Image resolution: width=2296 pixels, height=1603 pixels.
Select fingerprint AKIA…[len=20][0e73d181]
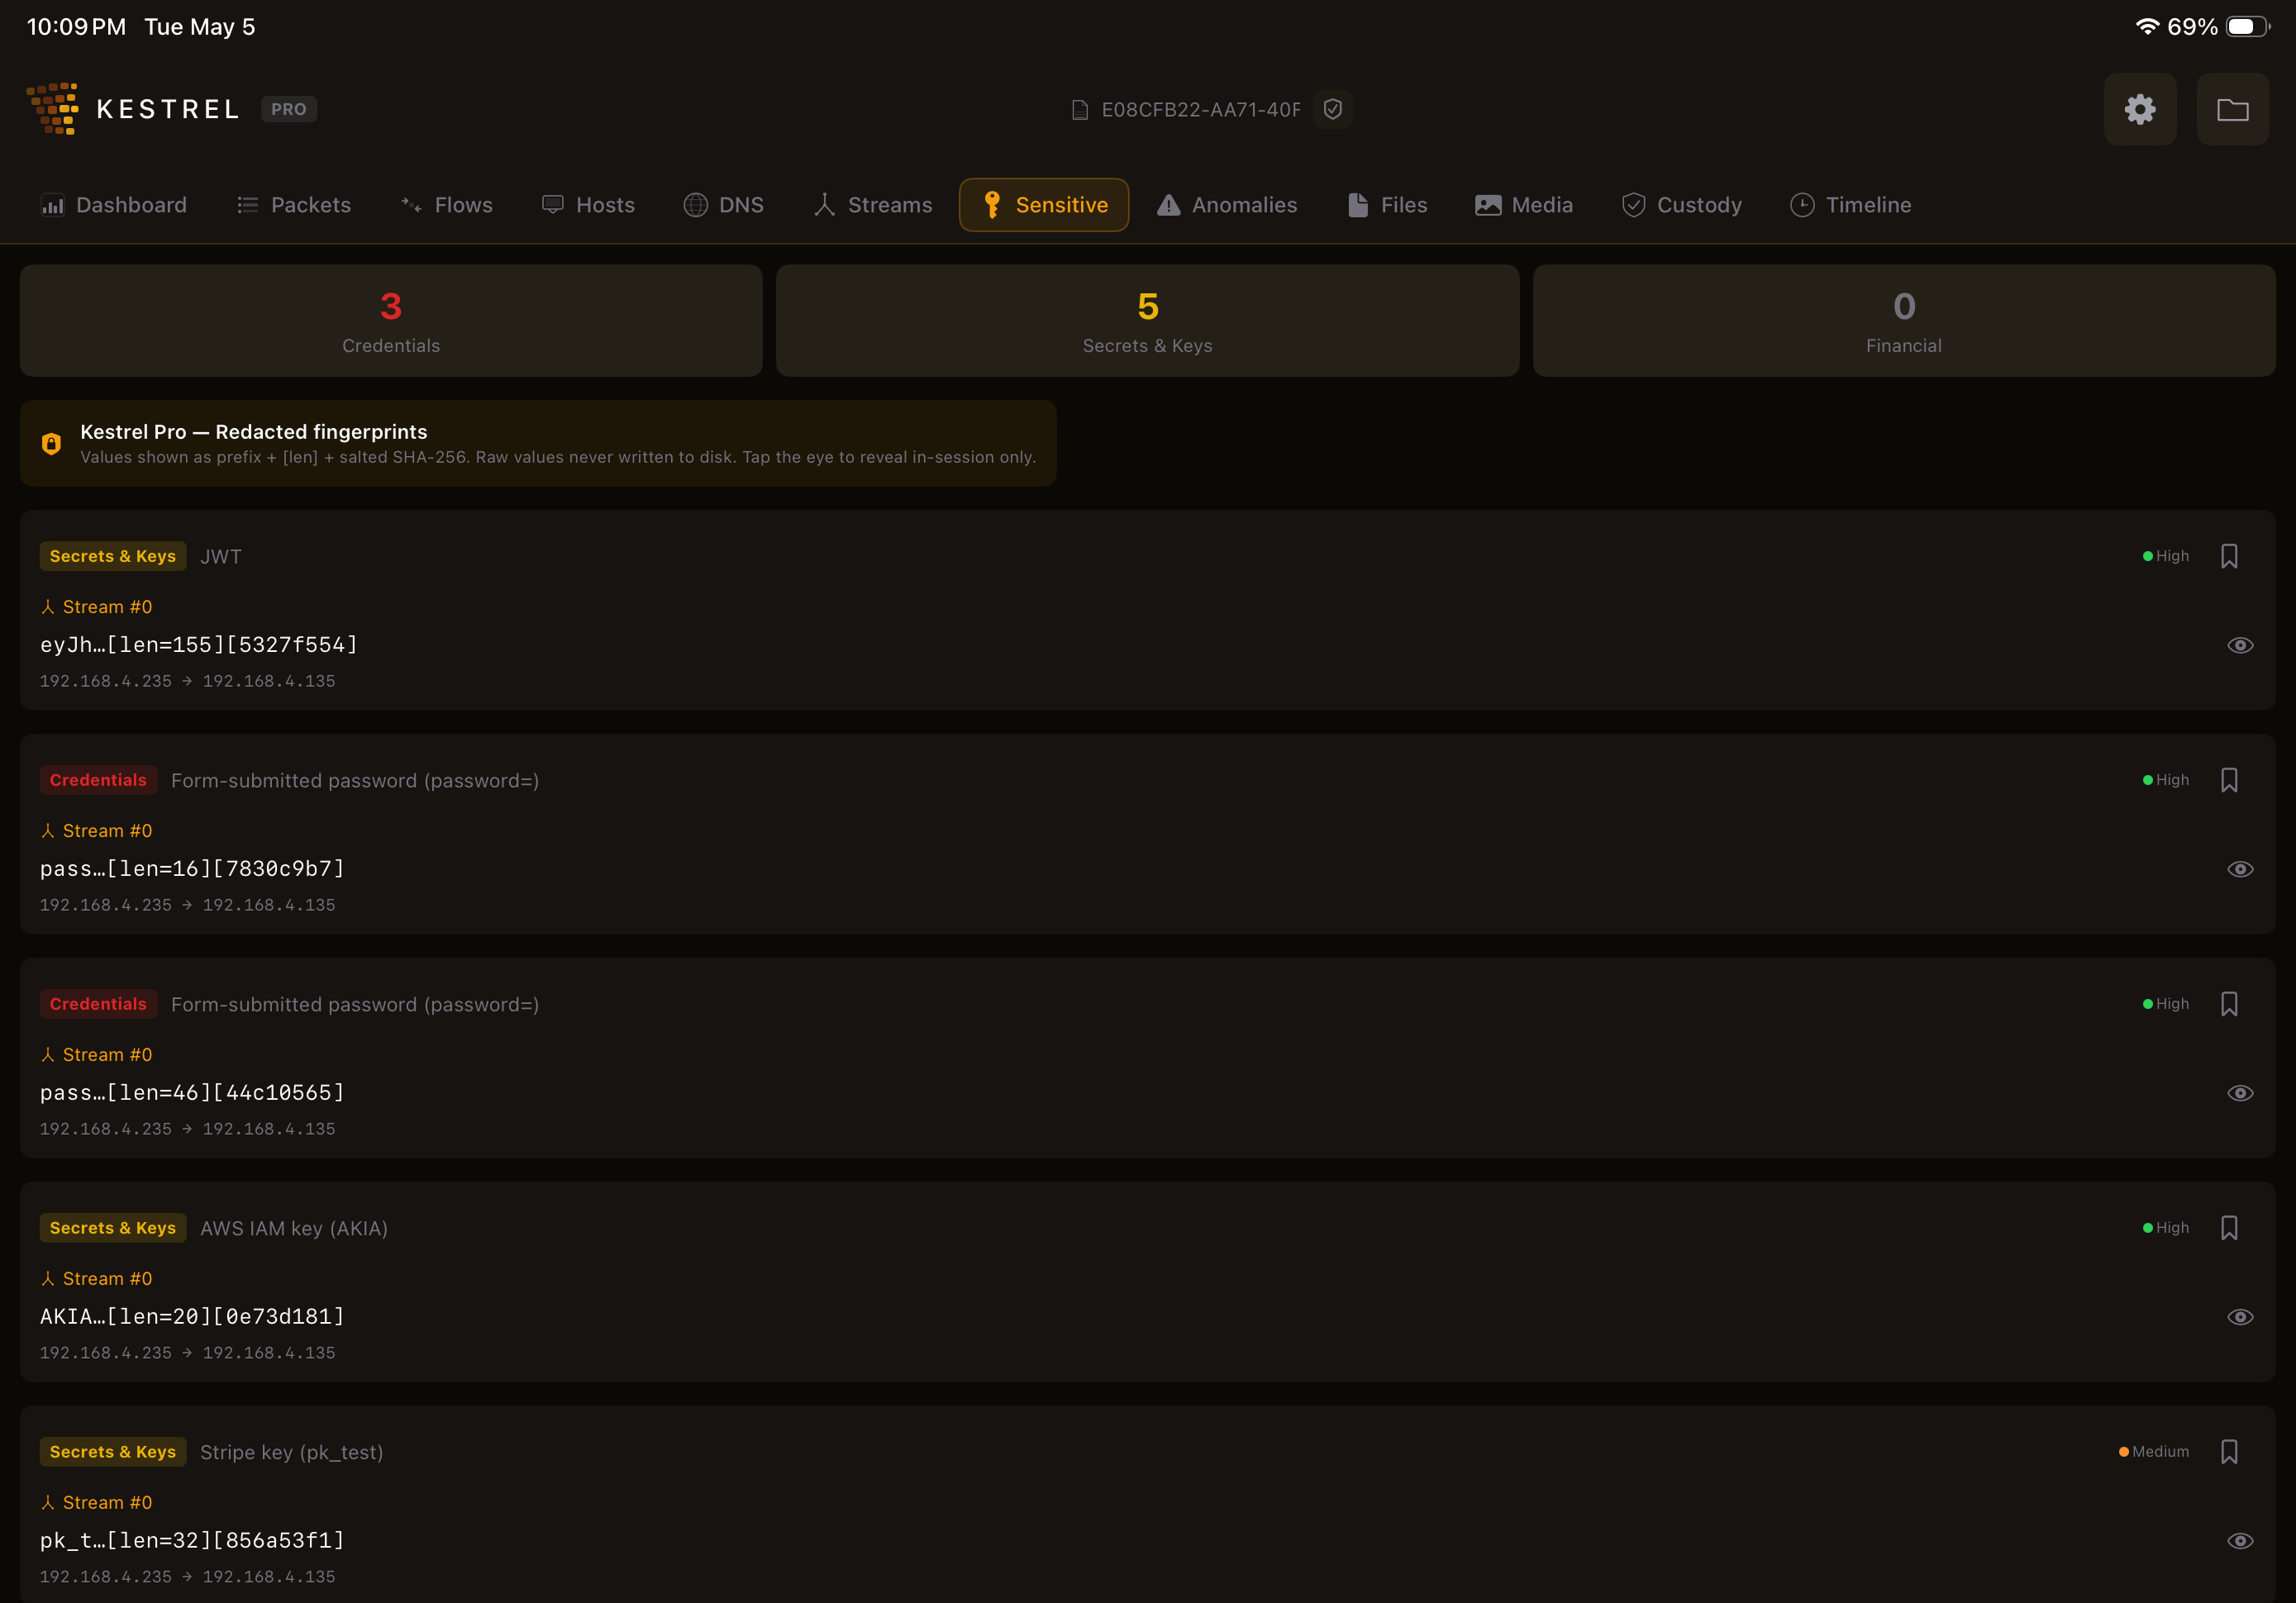[x=192, y=1317]
